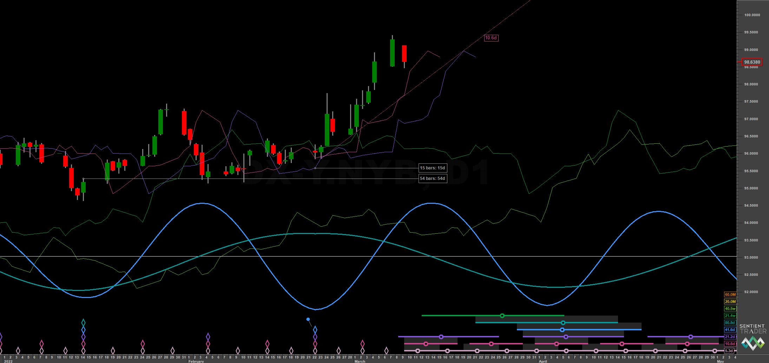
Task: Toggle the 20.0M cycle visibility
Action: pos(730,302)
